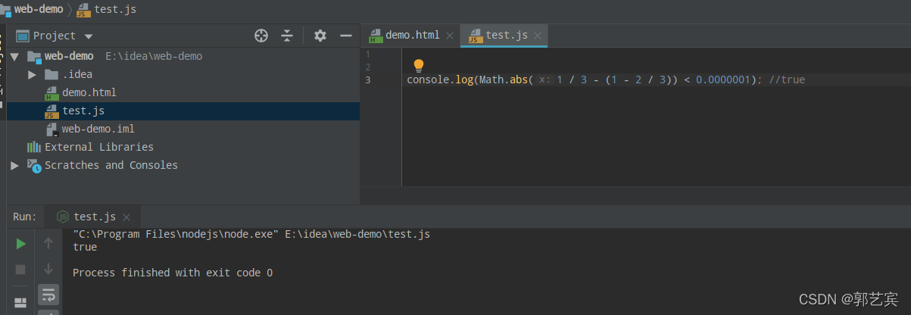This screenshot has height=315, width=911.
Task: Select the .idea folder row
Action: [x=183, y=74]
